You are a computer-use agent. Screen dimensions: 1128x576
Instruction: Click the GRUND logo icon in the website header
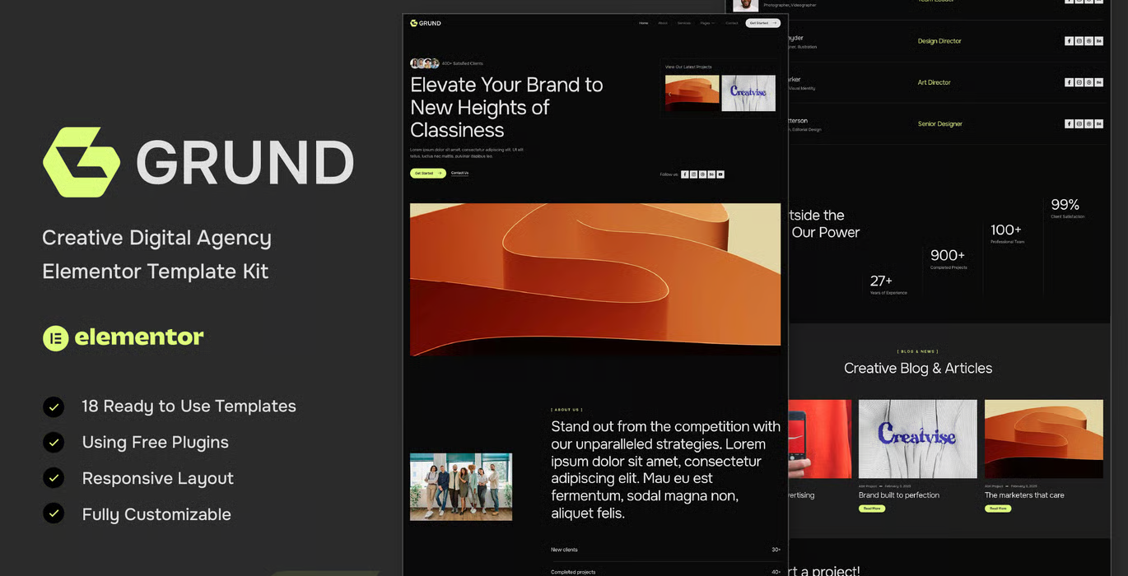[415, 23]
